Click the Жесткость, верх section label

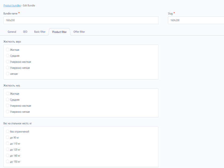tap(12, 42)
